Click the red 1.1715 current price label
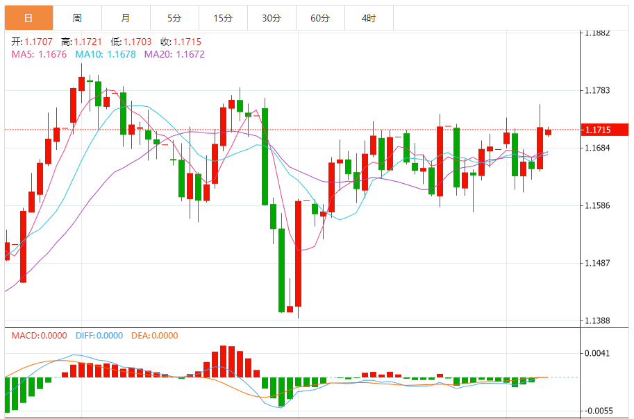 tap(604, 130)
